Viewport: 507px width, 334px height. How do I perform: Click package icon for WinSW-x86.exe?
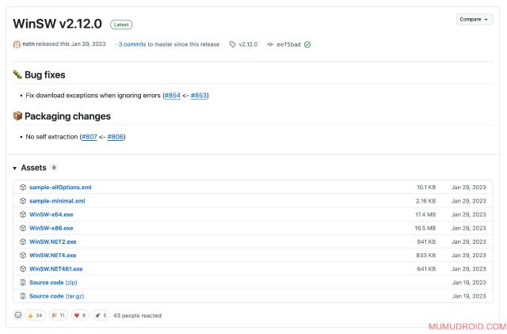[x=23, y=228]
